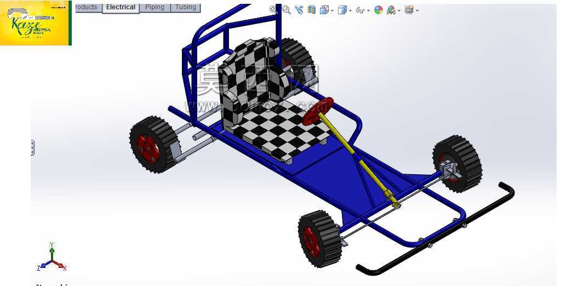The image size is (584, 286).
Task: Click the Hide/Show Items glasses icon
Action: click(360, 10)
